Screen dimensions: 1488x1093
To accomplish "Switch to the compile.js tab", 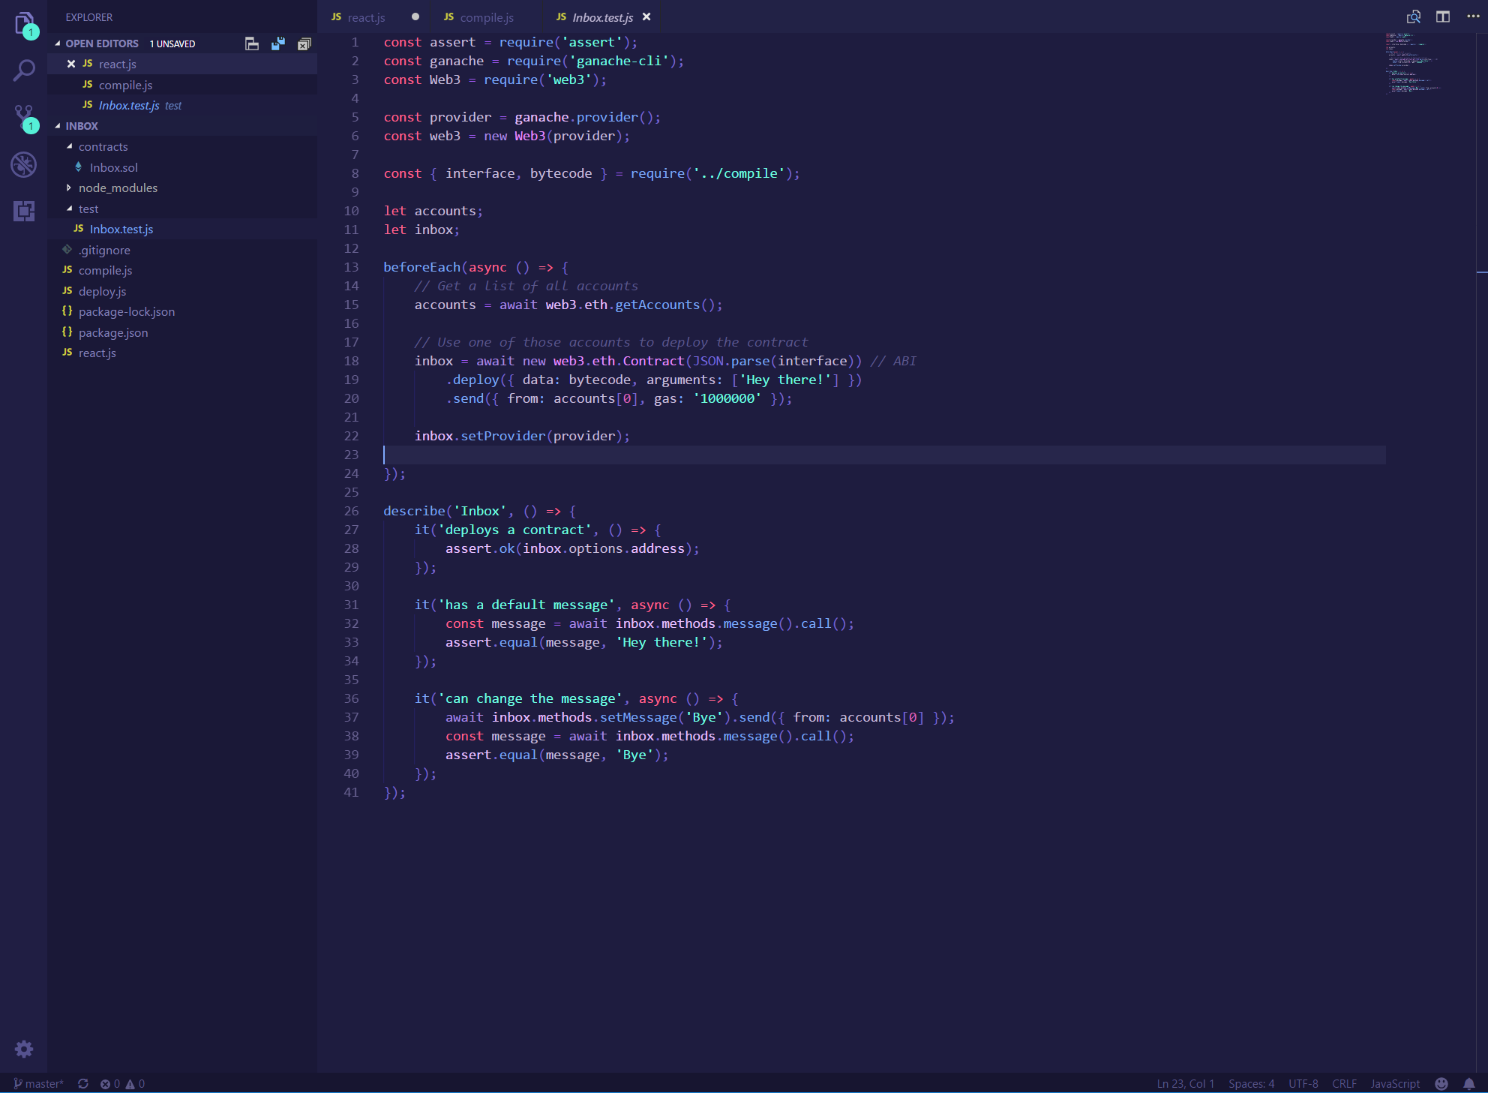I will (486, 17).
